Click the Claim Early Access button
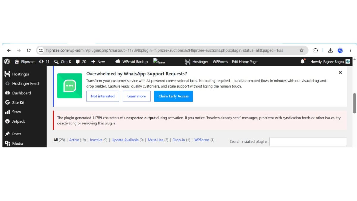 173,96
